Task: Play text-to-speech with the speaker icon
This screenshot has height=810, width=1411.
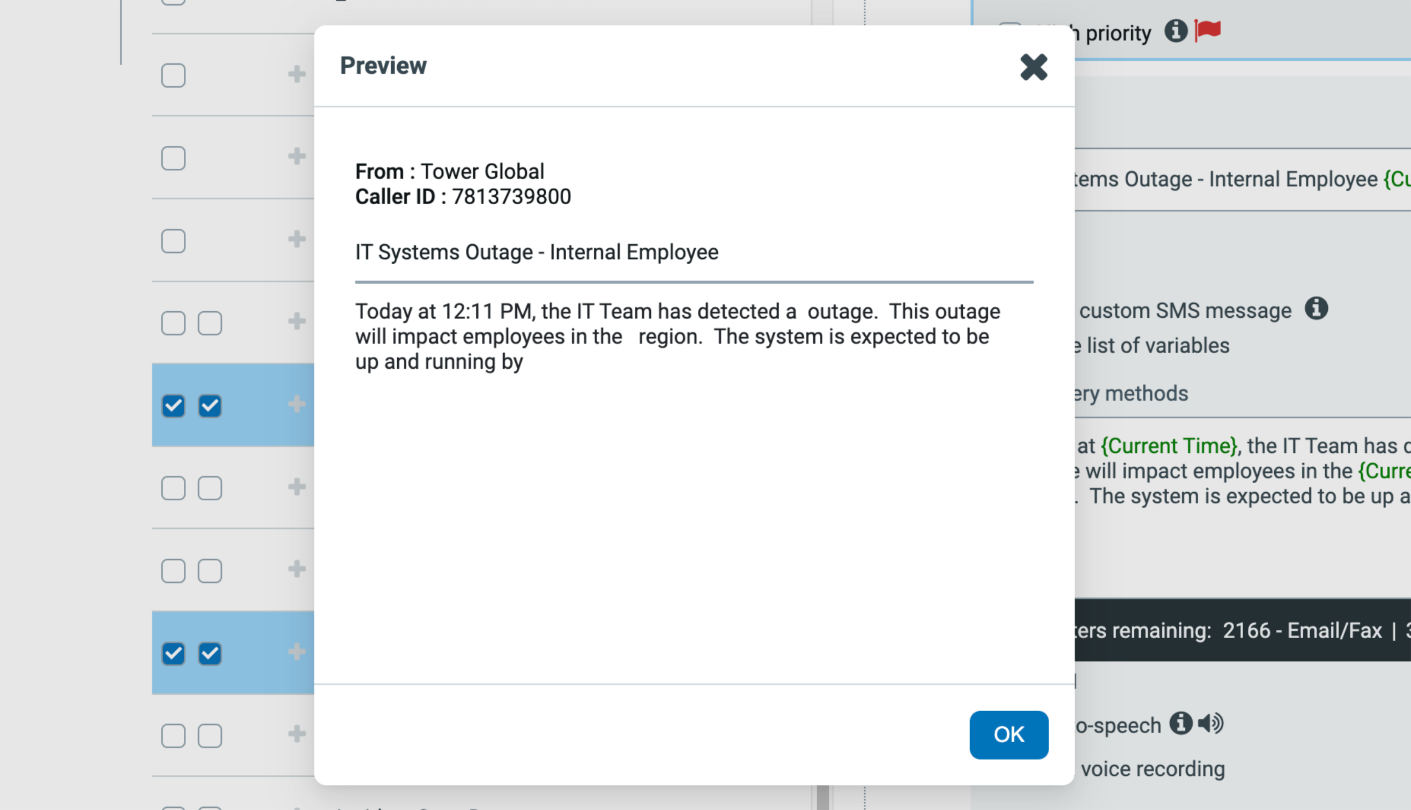Action: pos(1211,723)
